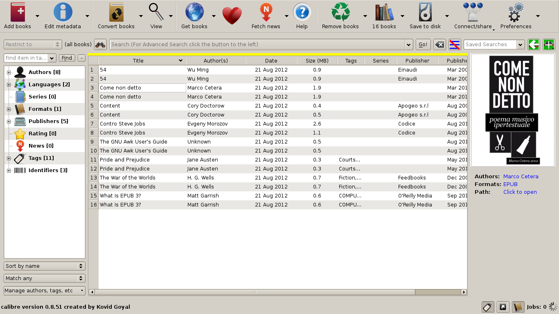Sort by the Author(s) column header
The width and height of the screenshot is (559, 314).
216,61
